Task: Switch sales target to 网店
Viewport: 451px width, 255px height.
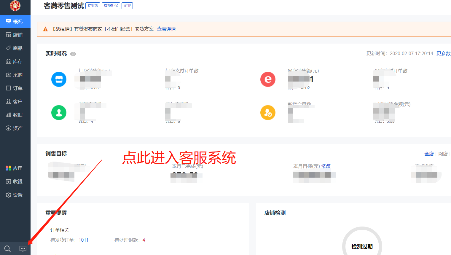Action: (443, 154)
